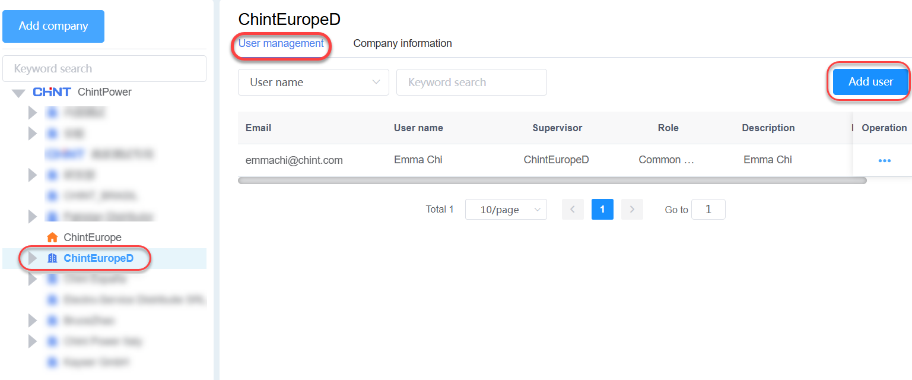Collapse the ChintPower tree node
Screen dimensions: 912x380
19,93
